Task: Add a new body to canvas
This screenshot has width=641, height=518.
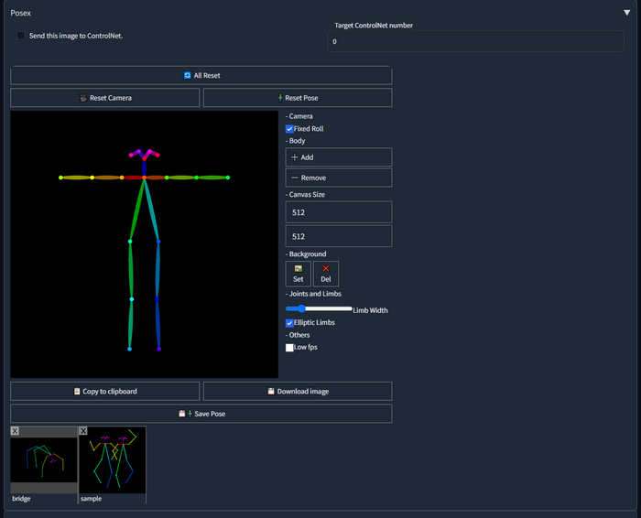Action: [338, 157]
